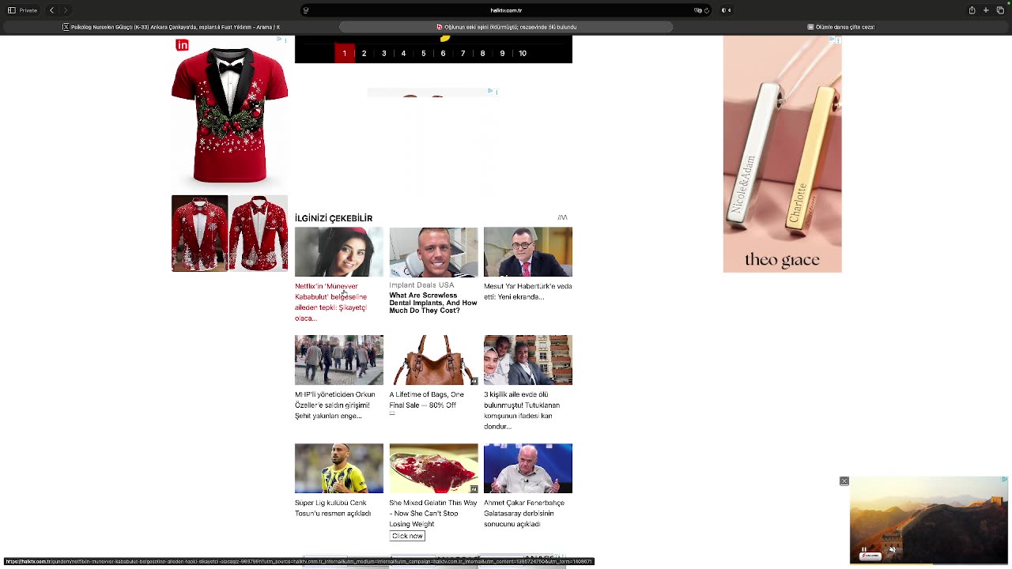Image resolution: width=1012 pixels, height=569 pixels.
Task: Go to page 8 in the pagination
Action: click(482, 53)
